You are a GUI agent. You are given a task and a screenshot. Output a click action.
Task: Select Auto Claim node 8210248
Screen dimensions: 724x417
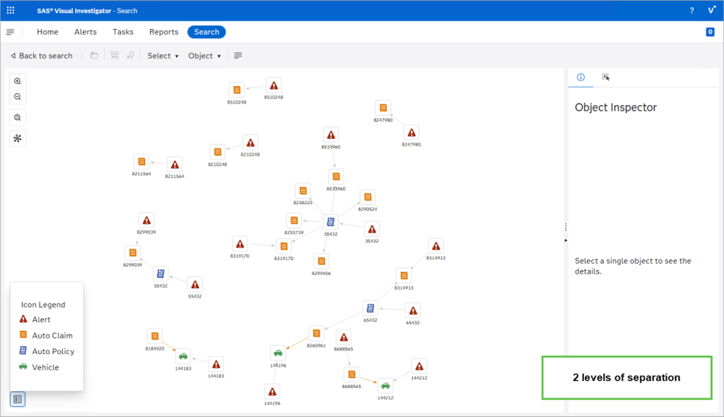point(217,152)
